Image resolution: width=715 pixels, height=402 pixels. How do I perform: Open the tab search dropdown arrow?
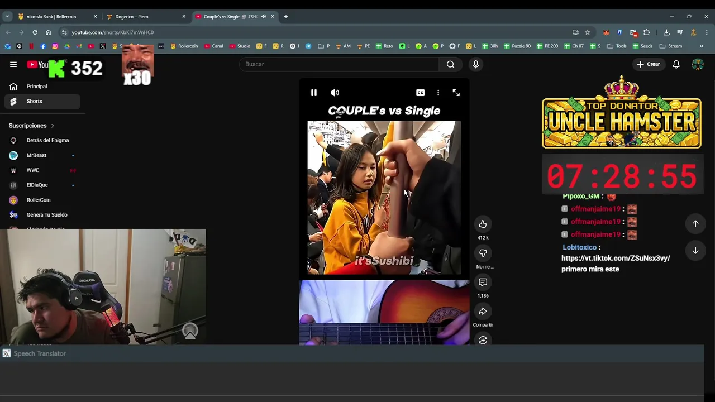pyautogui.click(x=7, y=17)
